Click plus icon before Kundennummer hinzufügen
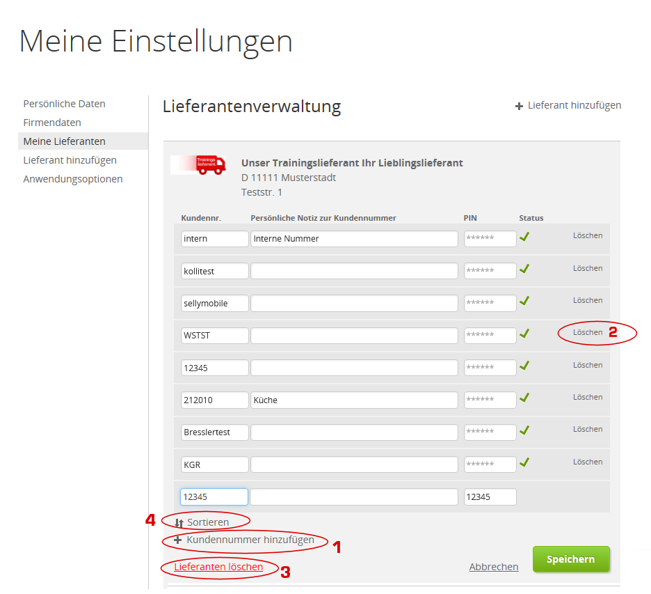 (x=177, y=540)
